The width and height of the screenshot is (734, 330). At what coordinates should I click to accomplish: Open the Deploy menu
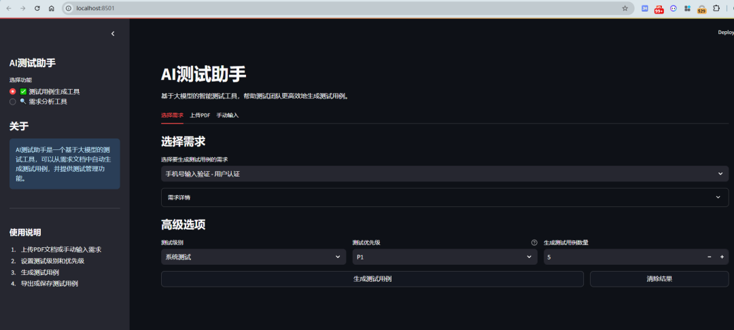(x=726, y=32)
